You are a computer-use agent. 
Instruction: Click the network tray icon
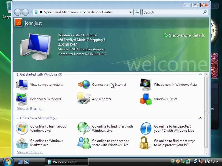pos(195,161)
